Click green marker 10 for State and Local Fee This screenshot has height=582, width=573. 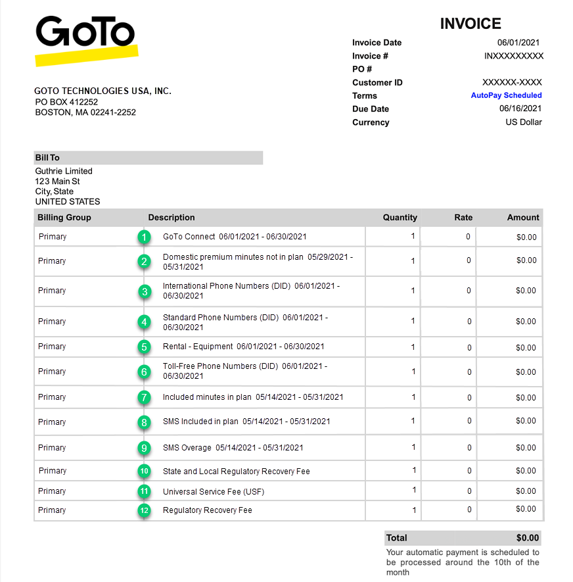pos(144,471)
